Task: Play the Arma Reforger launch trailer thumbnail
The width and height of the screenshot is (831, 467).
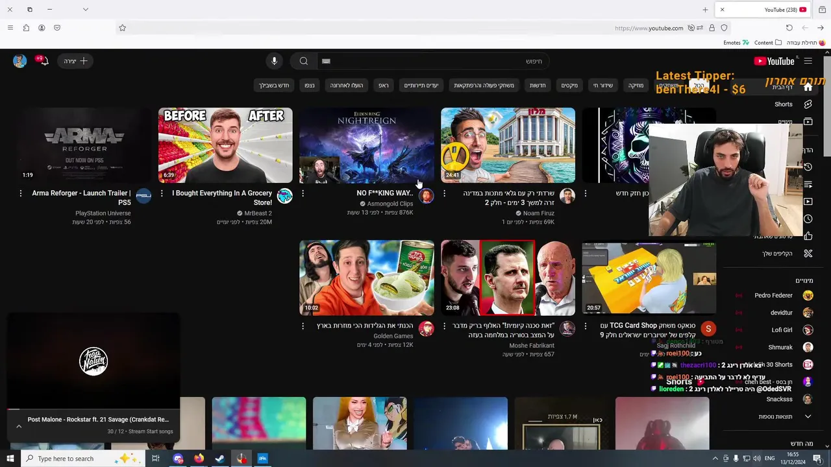Action: (84, 145)
